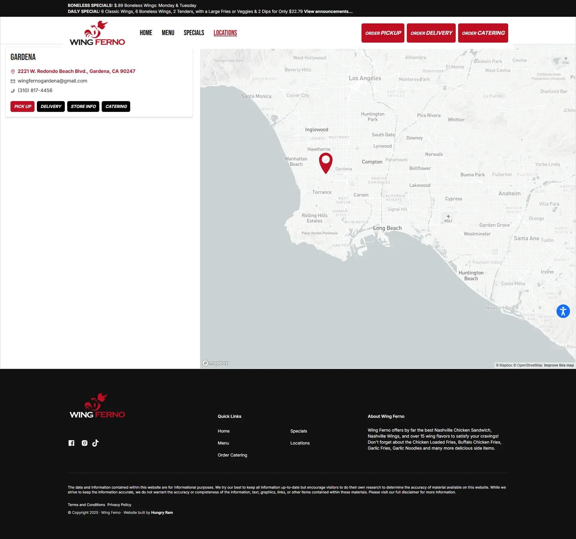Viewport: 576px width, 539px height.
Task: Click the Torrance label on map
Action: [322, 192]
